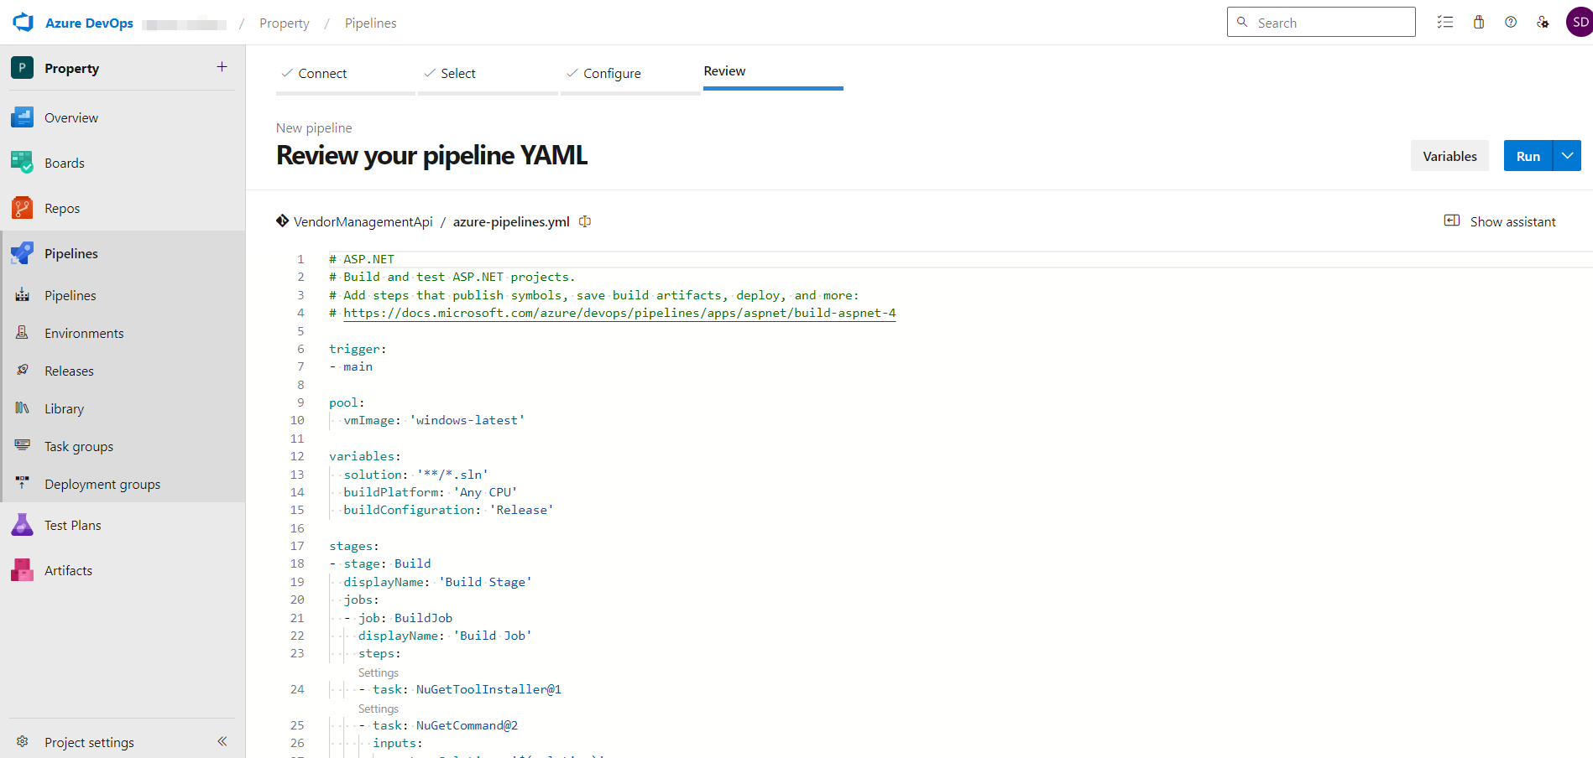Click the Pipelines sub-item icon
1593x758 pixels.
(23, 295)
